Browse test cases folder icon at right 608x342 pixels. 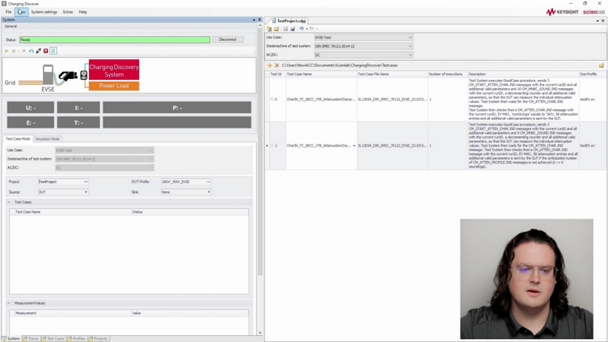click(601, 65)
